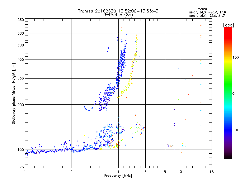The height and width of the screenshot is (187, 249).
Task: Click the x-axis '8' tick label
Action: [x=165, y=172]
